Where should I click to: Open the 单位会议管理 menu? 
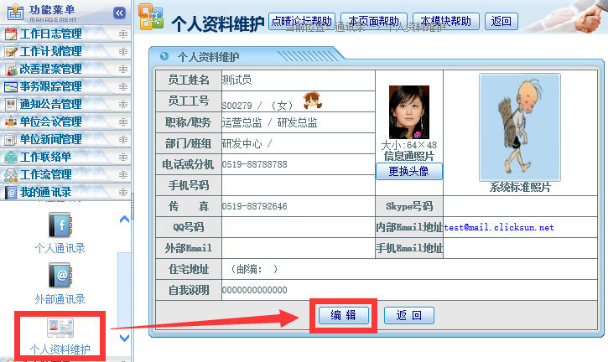[x=50, y=122]
